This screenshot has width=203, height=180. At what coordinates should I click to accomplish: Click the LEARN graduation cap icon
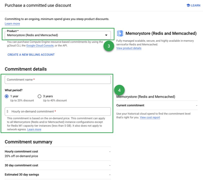(188, 5)
